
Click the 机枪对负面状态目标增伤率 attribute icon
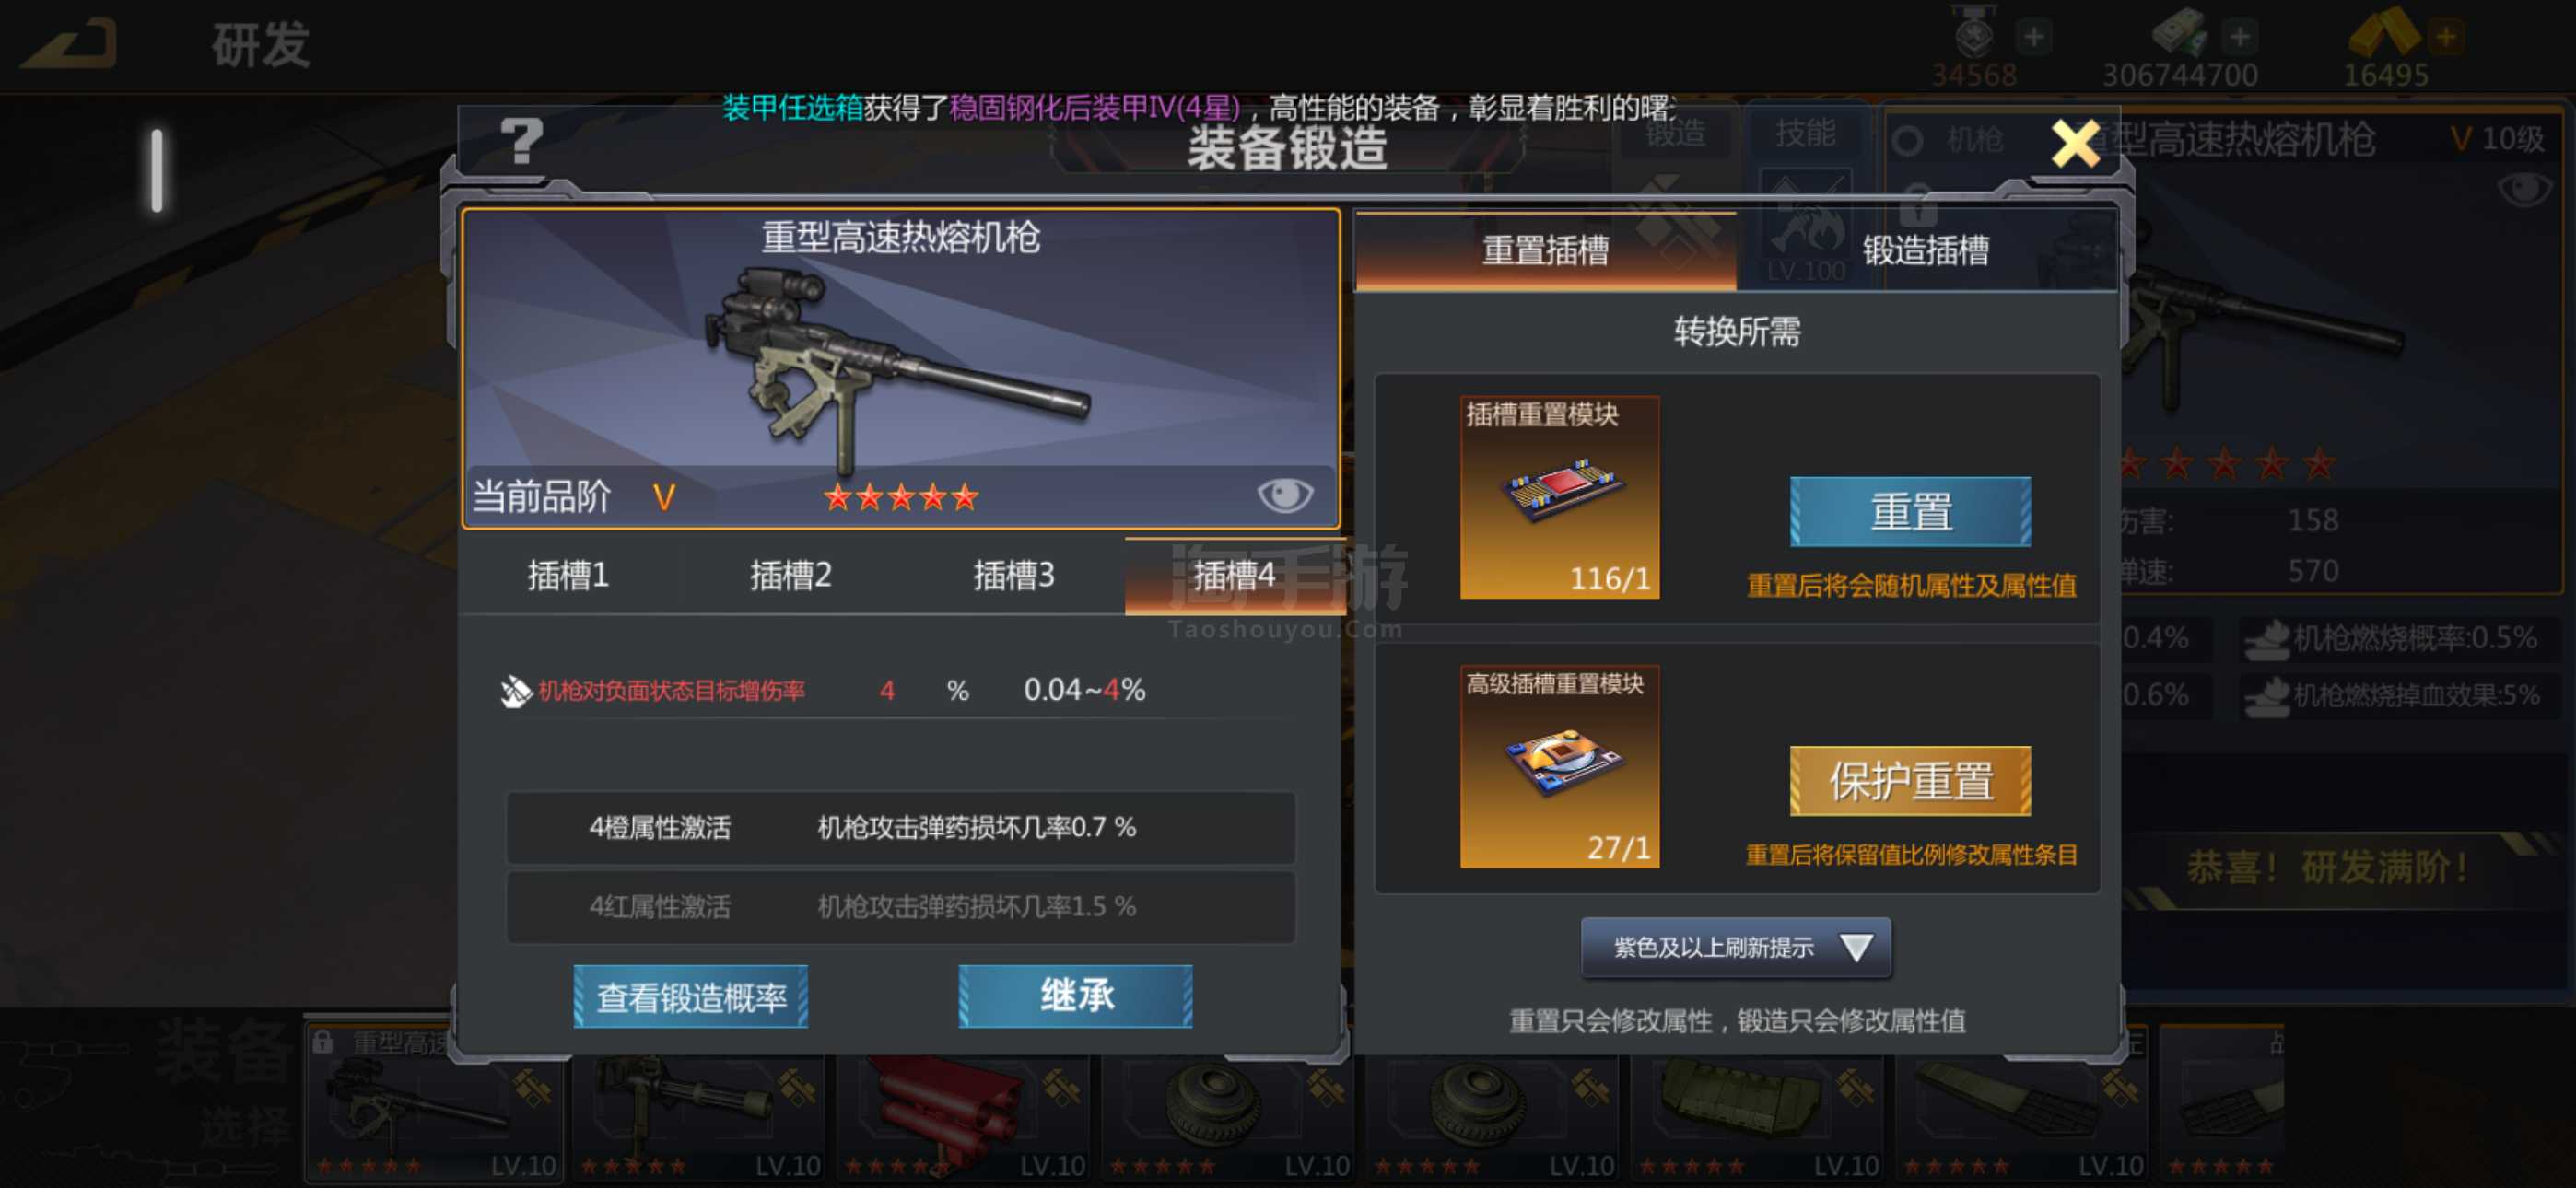point(515,690)
